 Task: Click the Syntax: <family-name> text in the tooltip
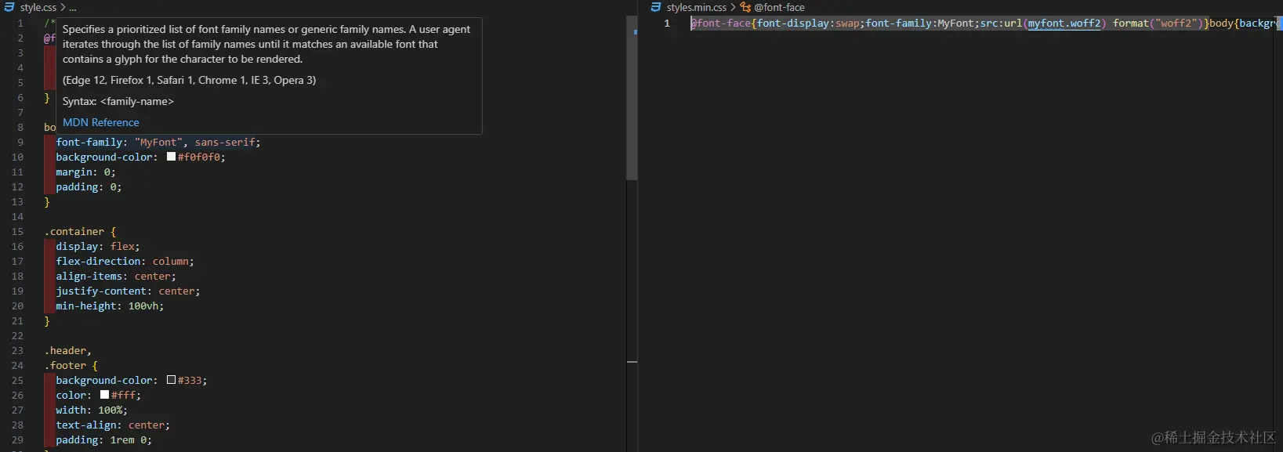pos(118,101)
